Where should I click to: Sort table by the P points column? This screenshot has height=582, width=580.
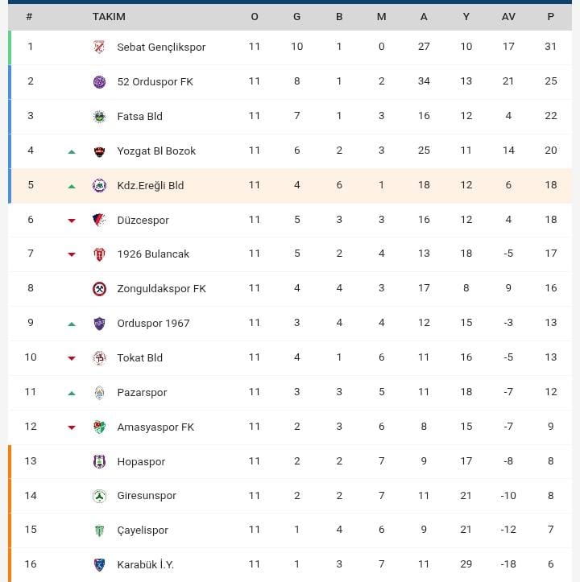(x=550, y=17)
